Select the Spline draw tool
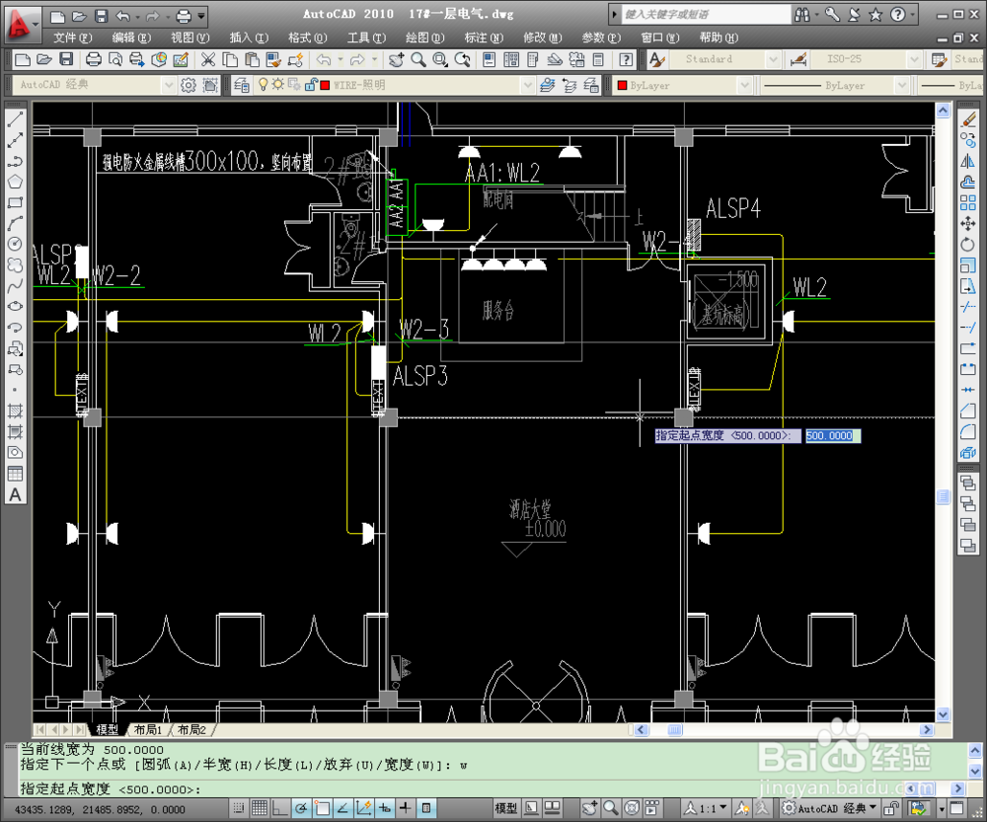This screenshot has width=987, height=822. (x=15, y=285)
